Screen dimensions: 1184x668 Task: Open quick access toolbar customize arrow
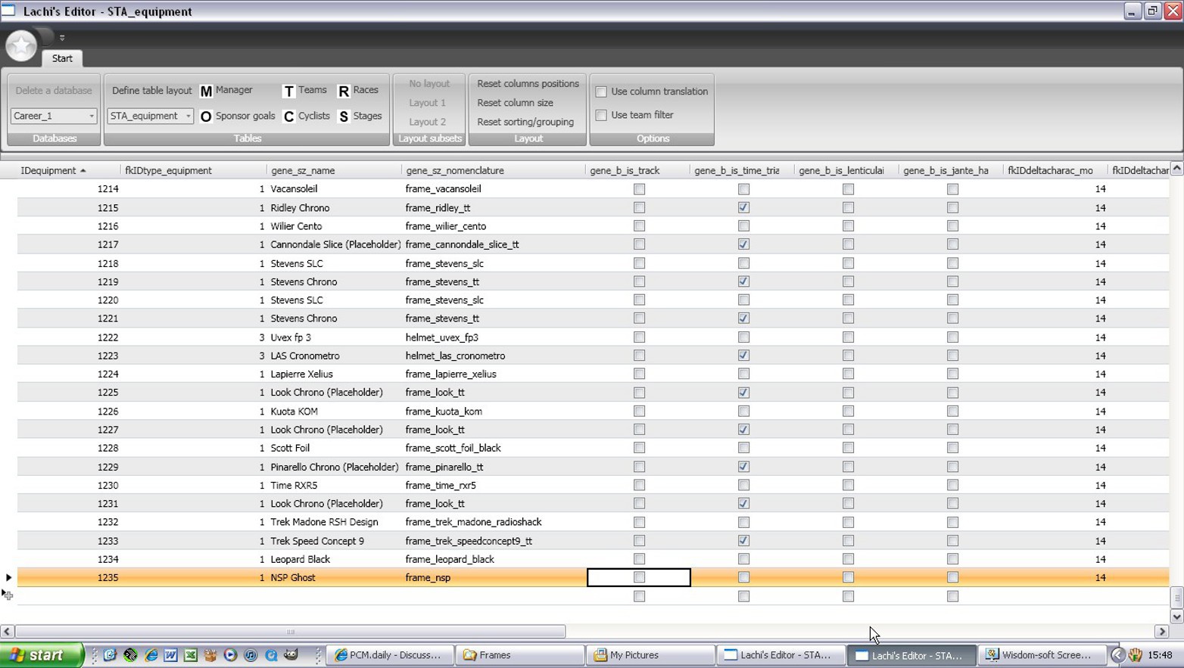coord(62,37)
